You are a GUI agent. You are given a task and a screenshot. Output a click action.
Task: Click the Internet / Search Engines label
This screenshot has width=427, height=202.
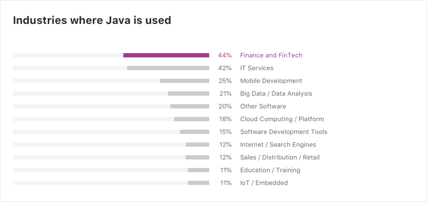coord(278,145)
